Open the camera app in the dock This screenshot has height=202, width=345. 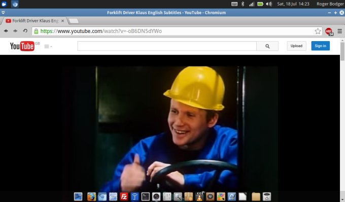pos(156,196)
